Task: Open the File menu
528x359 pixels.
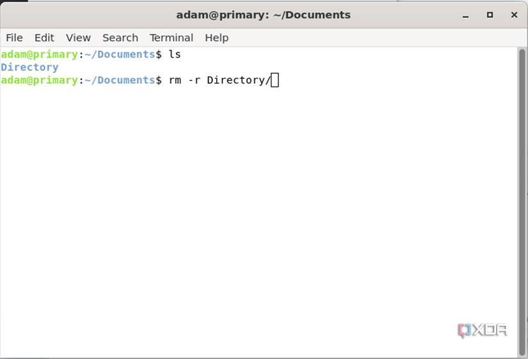Action: [x=14, y=38]
